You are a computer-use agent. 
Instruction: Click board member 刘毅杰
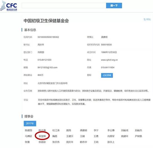coord(139,130)
